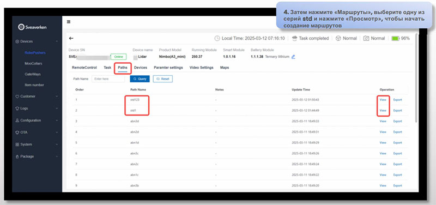Click the Path Name input field
The width and height of the screenshot is (436, 205).
click(108, 79)
